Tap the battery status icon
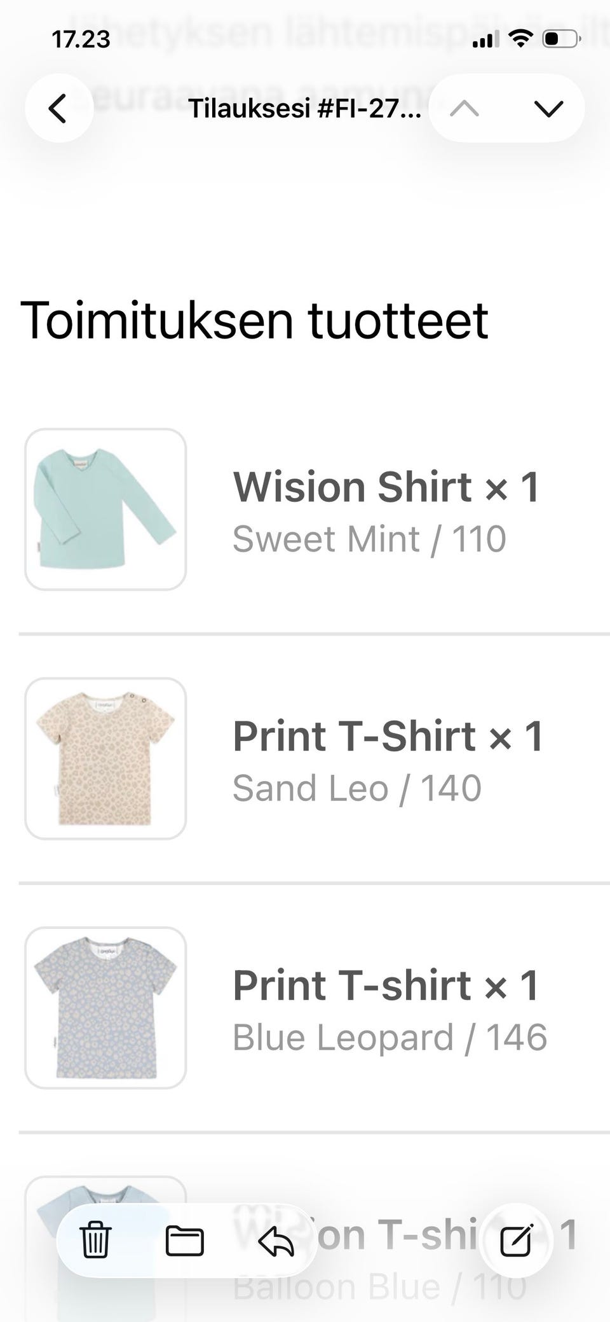 click(x=560, y=39)
